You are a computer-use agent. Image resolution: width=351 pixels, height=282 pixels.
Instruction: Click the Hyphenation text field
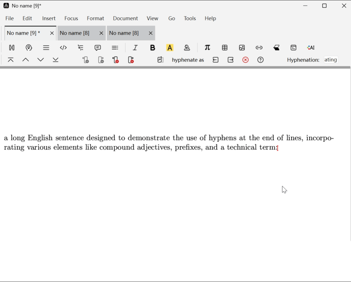pos(331,60)
